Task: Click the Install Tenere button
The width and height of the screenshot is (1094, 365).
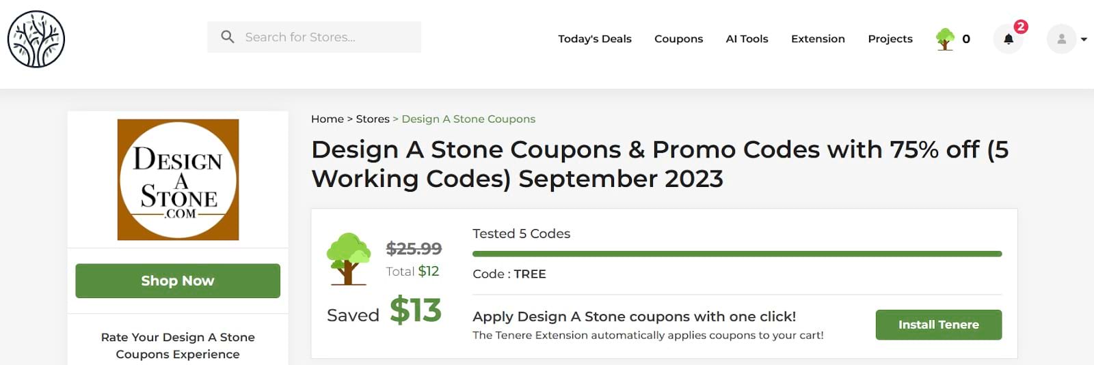Action: click(938, 325)
